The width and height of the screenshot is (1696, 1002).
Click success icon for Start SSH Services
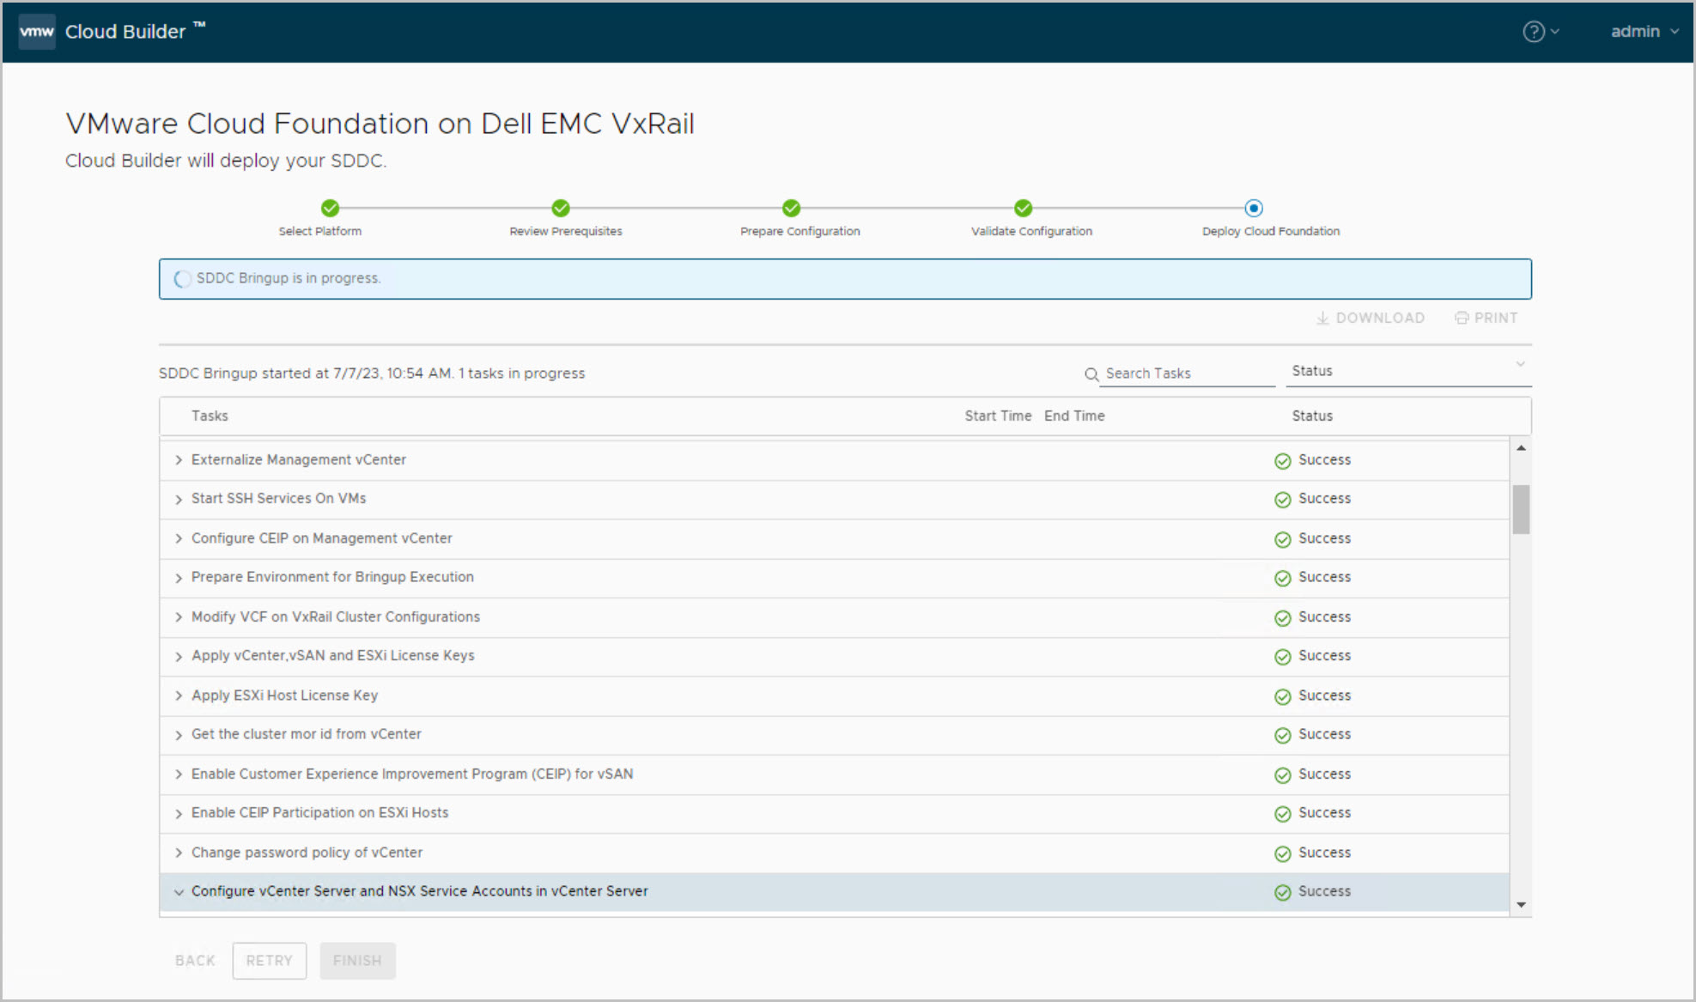(1282, 500)
